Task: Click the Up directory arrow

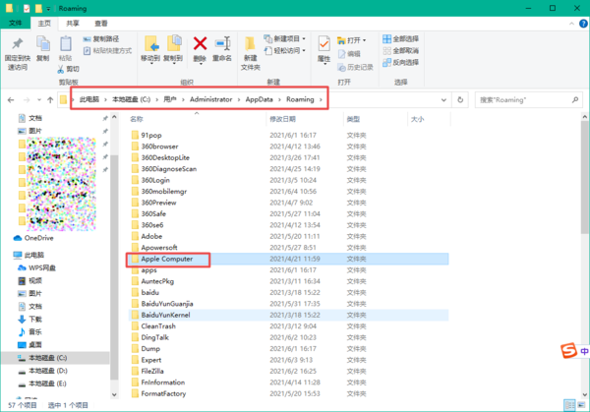Action: (48, 100)
